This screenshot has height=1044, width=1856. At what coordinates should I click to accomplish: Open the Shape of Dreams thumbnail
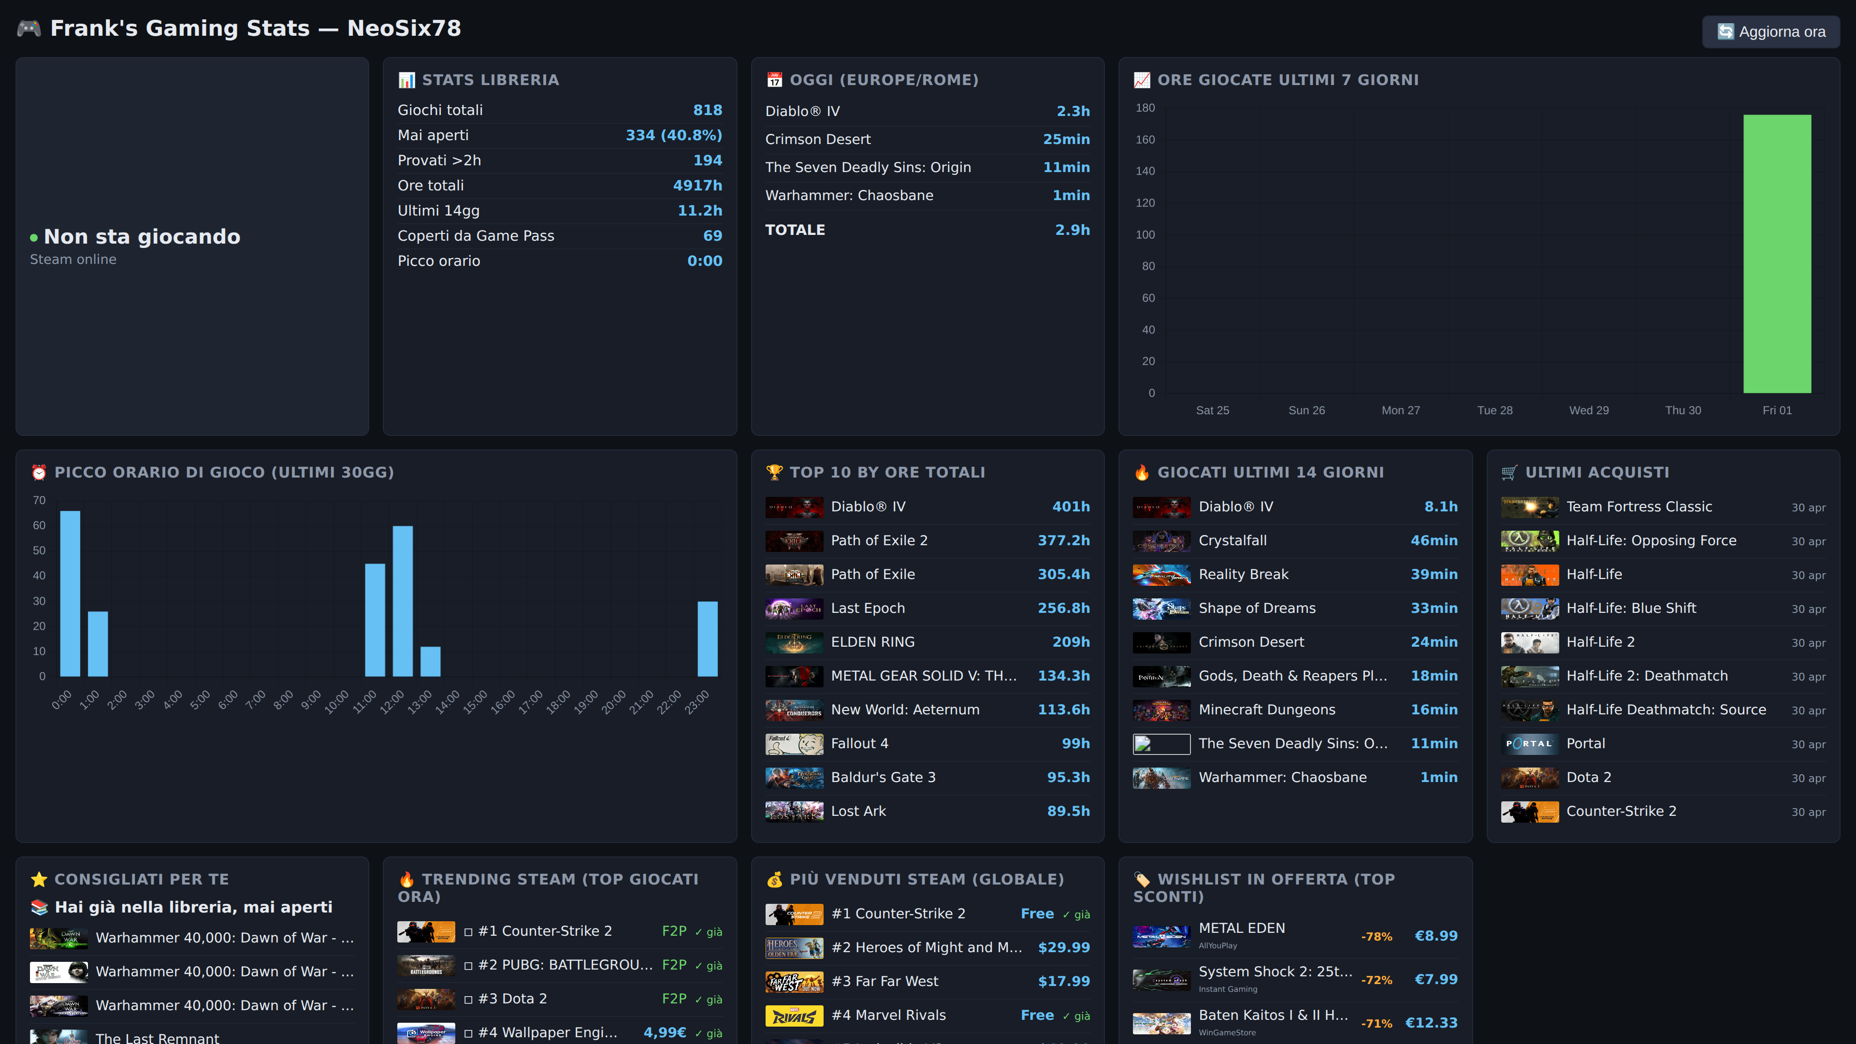pos(1161,609)
